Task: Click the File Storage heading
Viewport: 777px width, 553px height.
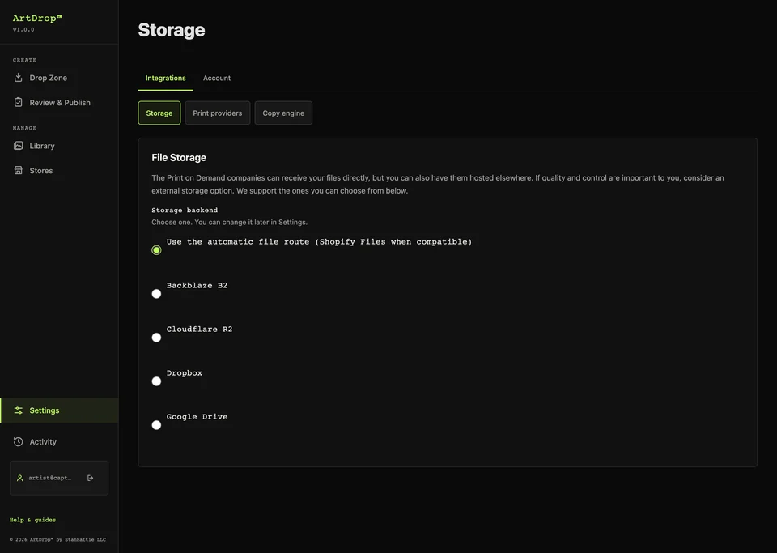Action: pyautogui.click(x=179, y=158)
